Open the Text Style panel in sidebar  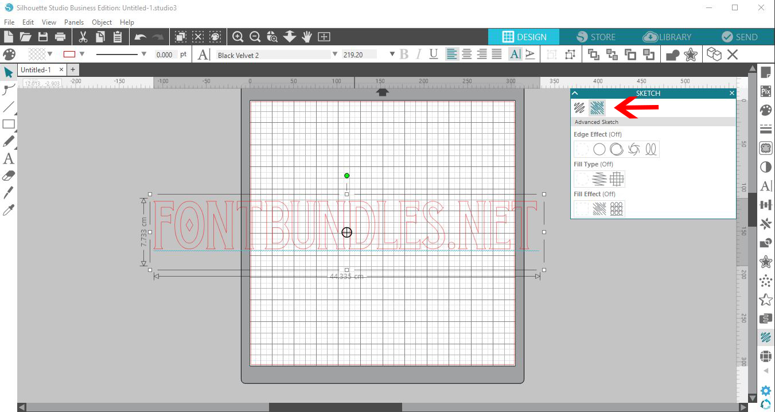pyautogui.click(x=766, y=186)
